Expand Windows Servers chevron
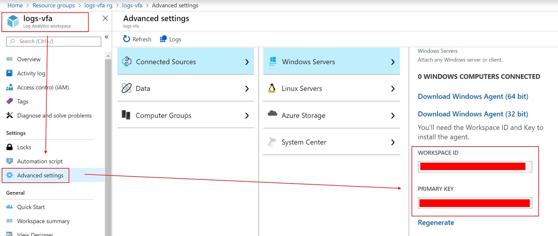 [x=393, y=62]
